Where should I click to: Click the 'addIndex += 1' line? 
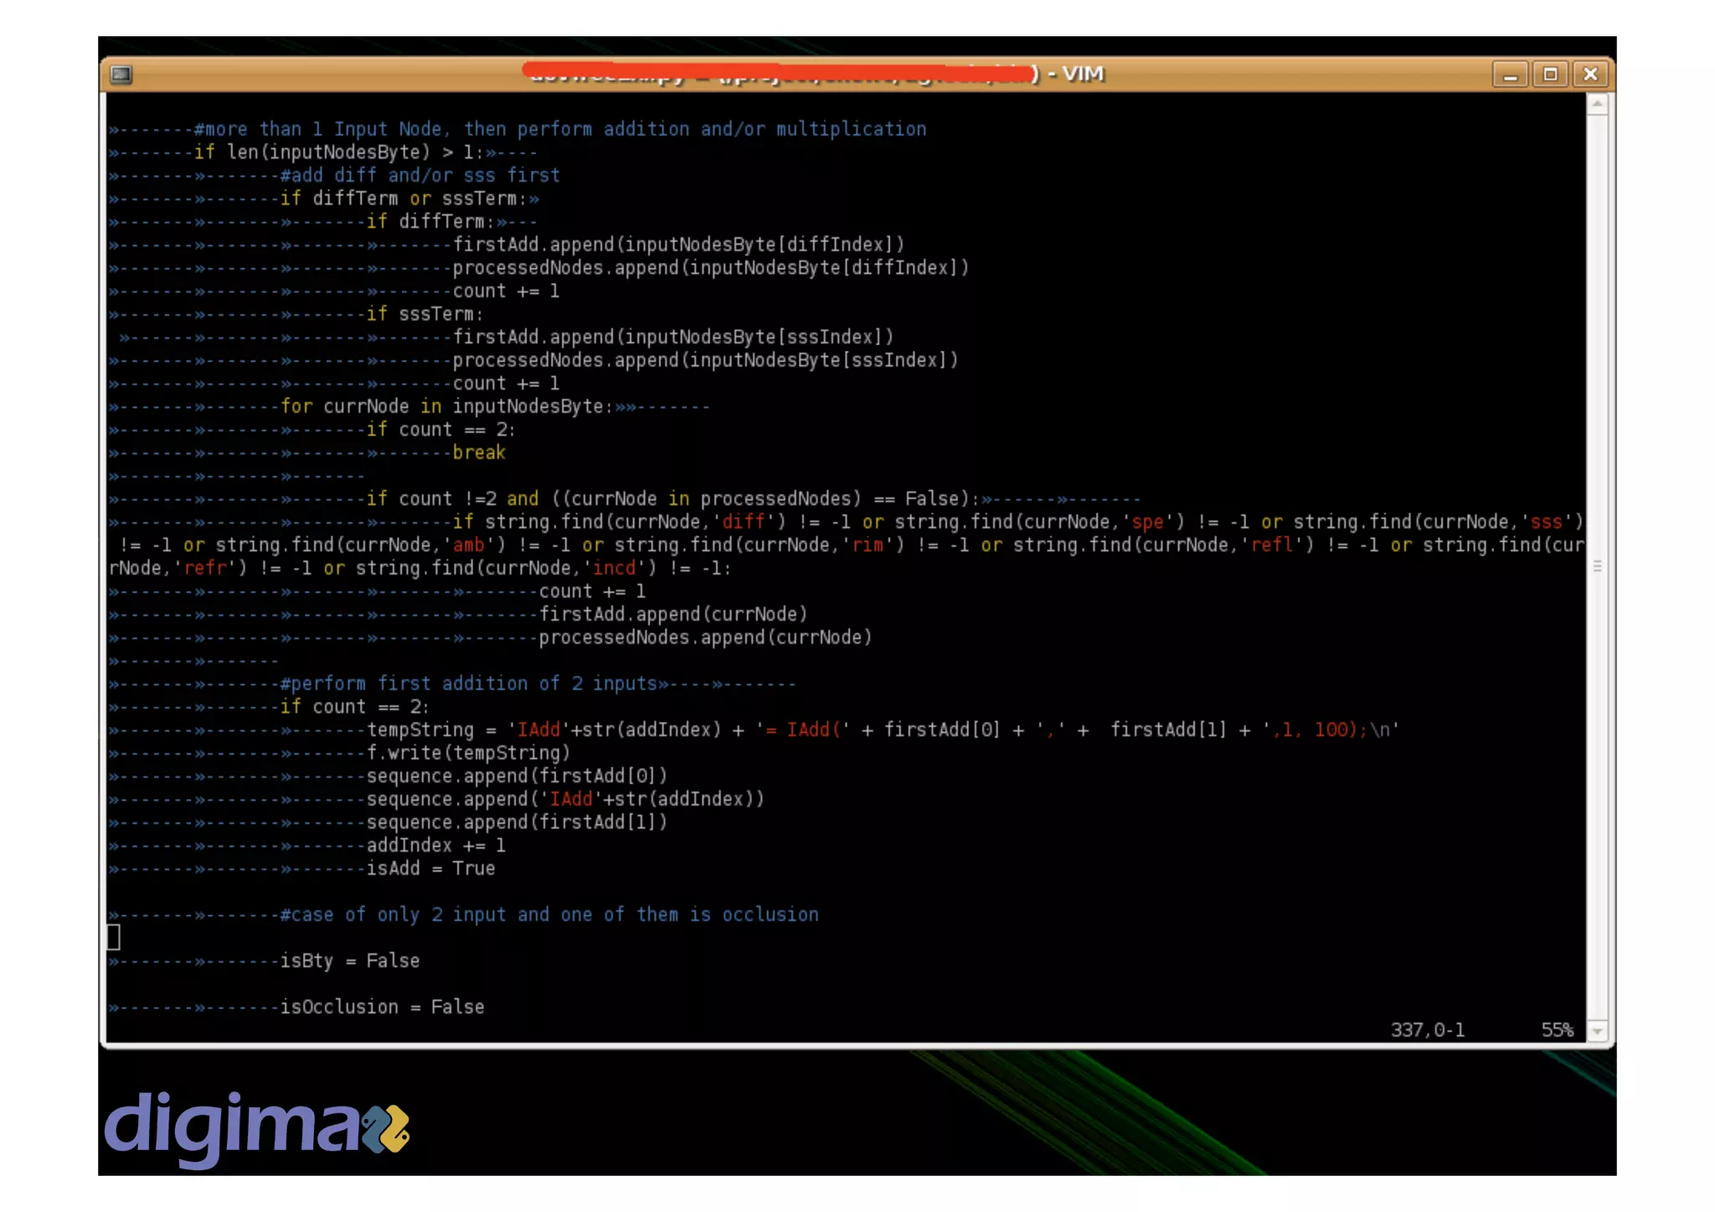tap(435, 845)
